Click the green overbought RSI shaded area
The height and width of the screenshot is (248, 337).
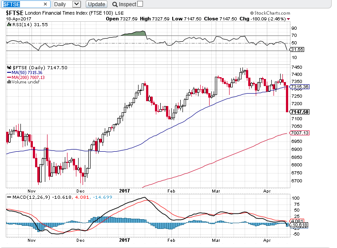pos(136,33)
